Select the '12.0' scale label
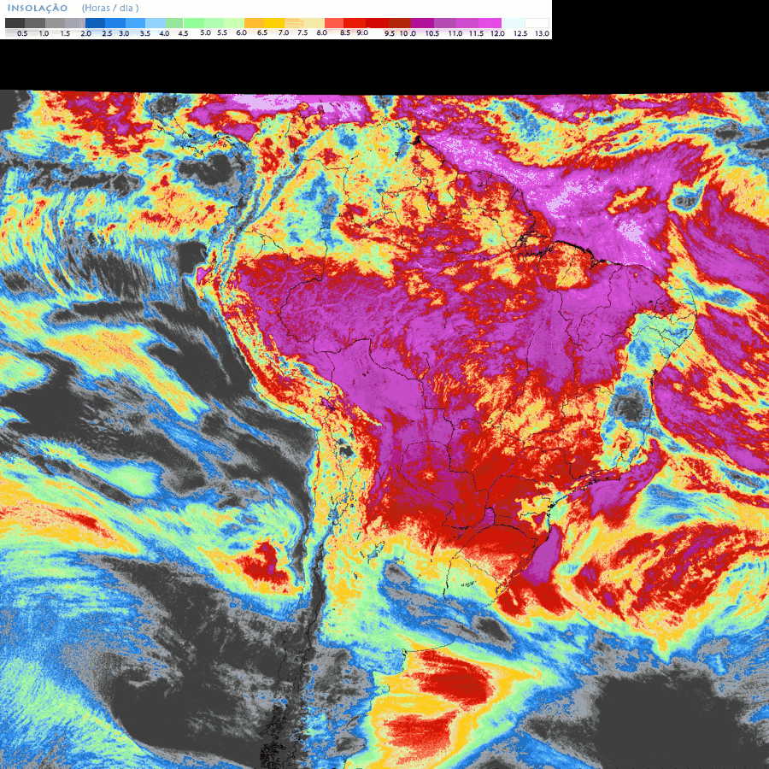The width and height of the screenshot is (769, 769). (498, 33)
